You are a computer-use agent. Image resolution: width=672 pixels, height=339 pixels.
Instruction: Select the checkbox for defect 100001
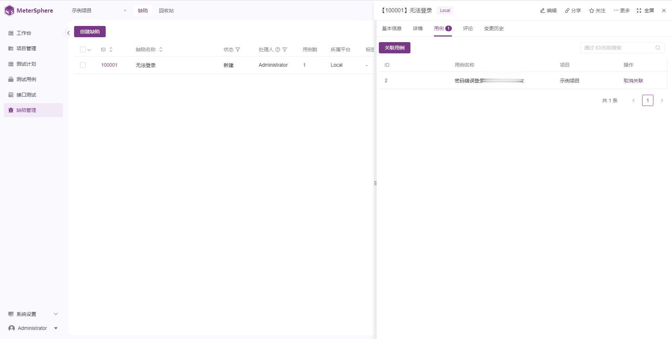[x=83, y=65]
